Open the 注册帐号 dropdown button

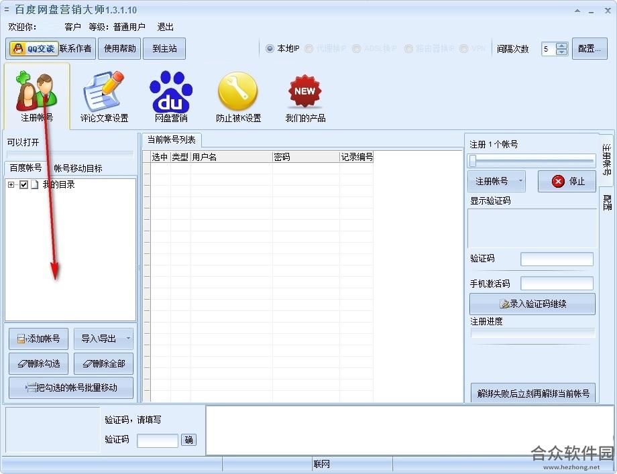point(496,181)
